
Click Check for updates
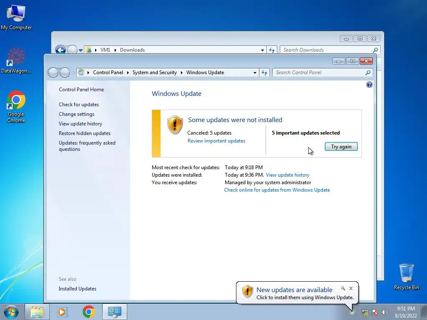[x=79, y=105]
